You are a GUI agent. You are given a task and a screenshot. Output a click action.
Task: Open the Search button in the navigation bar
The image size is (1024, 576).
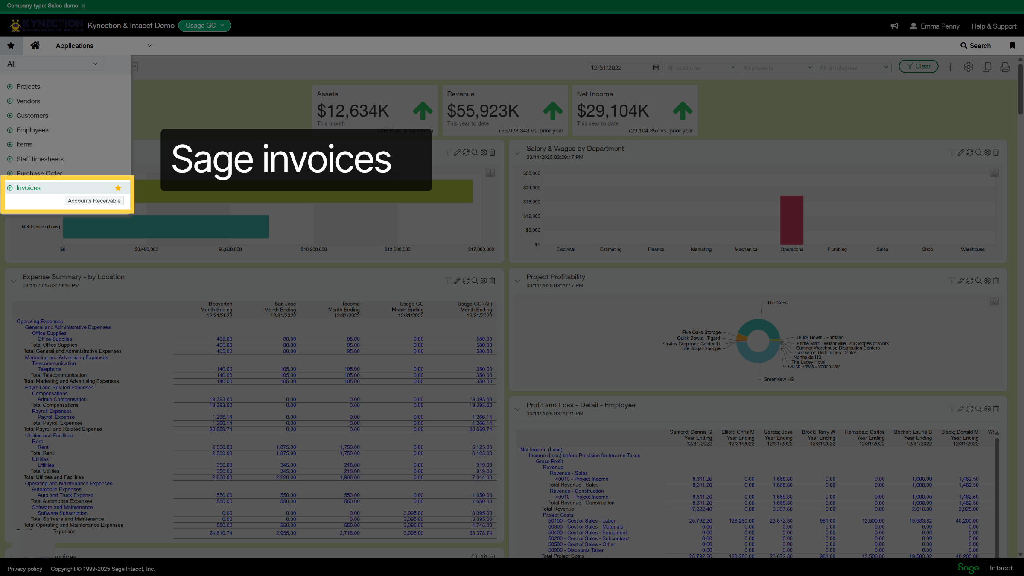(975, 46)
